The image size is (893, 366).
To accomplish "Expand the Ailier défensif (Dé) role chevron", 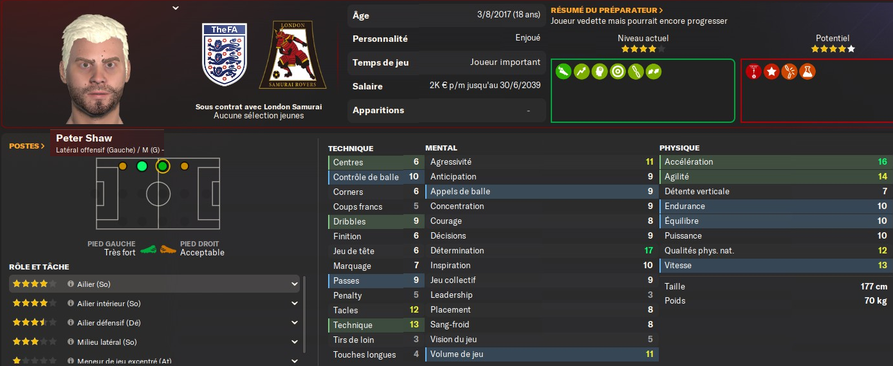I will tap(295, 323).
